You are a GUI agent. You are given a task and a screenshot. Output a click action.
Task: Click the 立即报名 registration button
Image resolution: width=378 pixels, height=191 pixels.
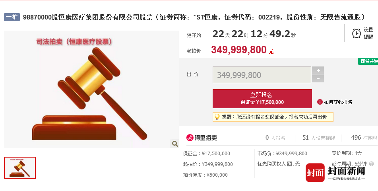tap(262, 99)
